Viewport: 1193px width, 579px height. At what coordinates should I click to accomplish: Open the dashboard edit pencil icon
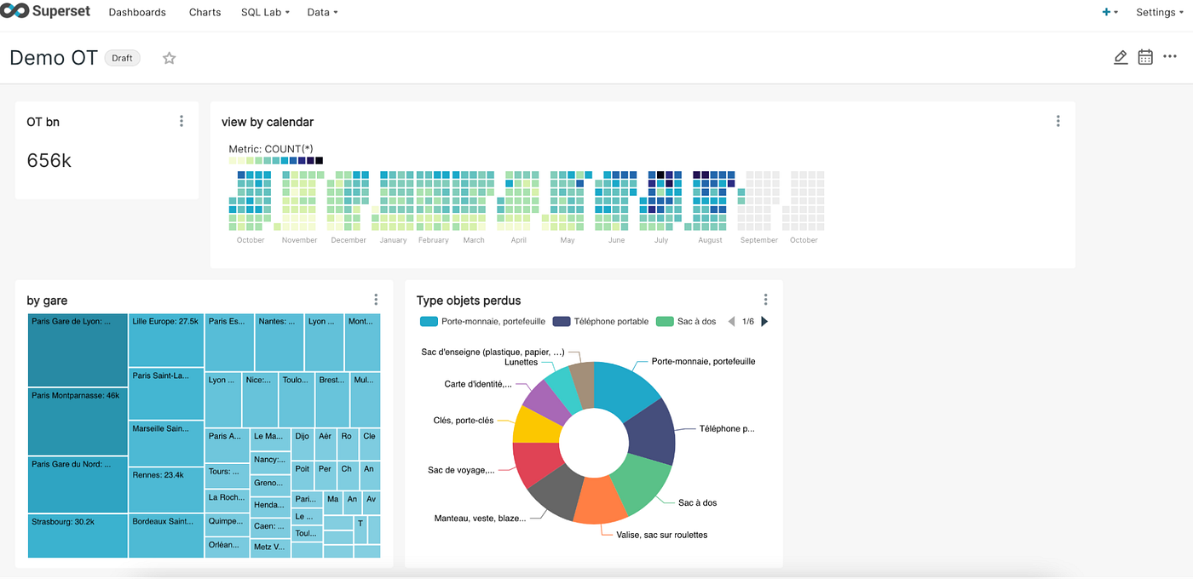point(1121,56)
